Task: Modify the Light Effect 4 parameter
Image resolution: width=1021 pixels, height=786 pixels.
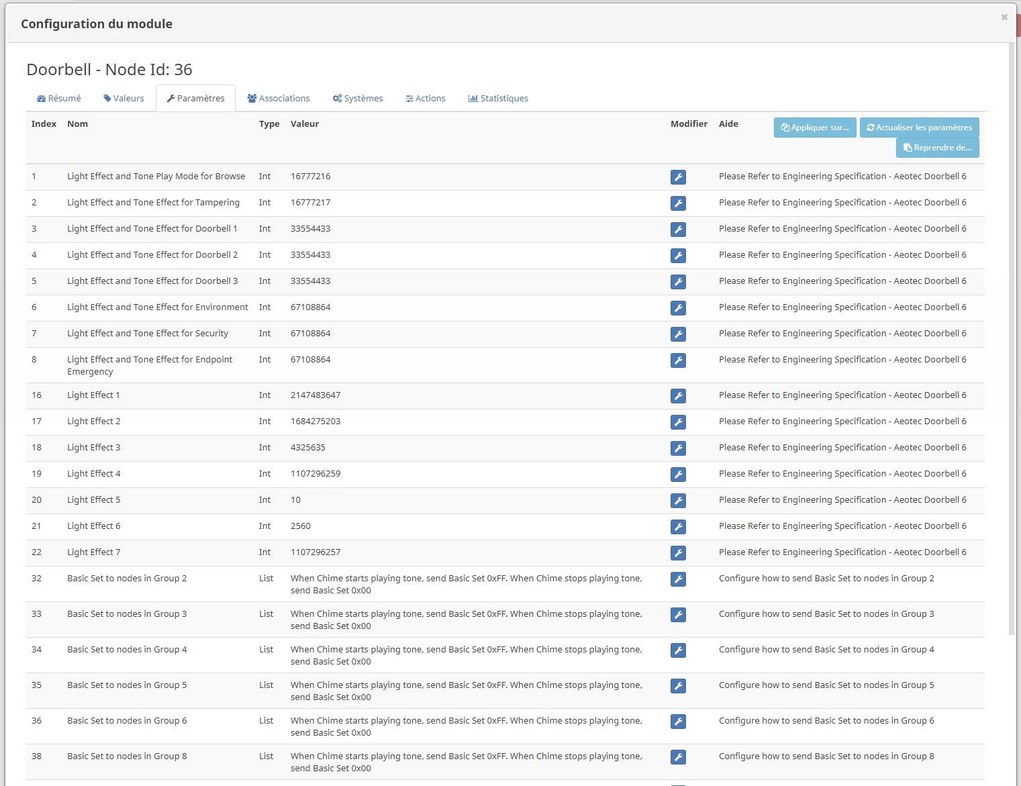Action: 678,475
